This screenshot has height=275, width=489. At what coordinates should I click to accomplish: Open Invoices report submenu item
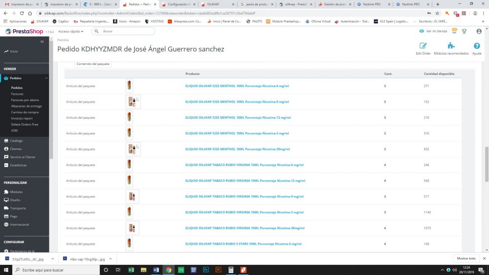pos(22,118)
